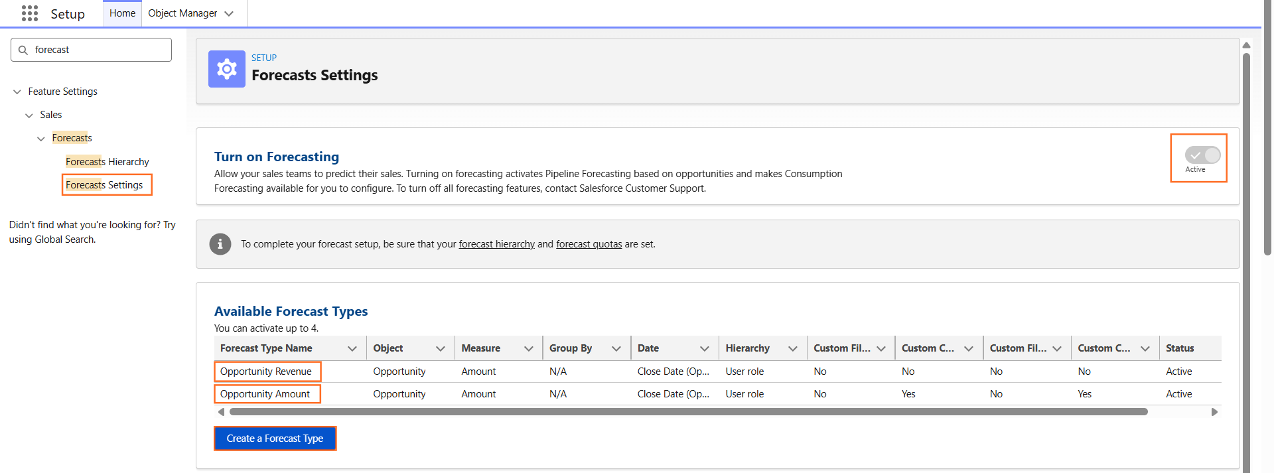Select Forecasts Settings in the sidebar

click(x=104, y=184)
